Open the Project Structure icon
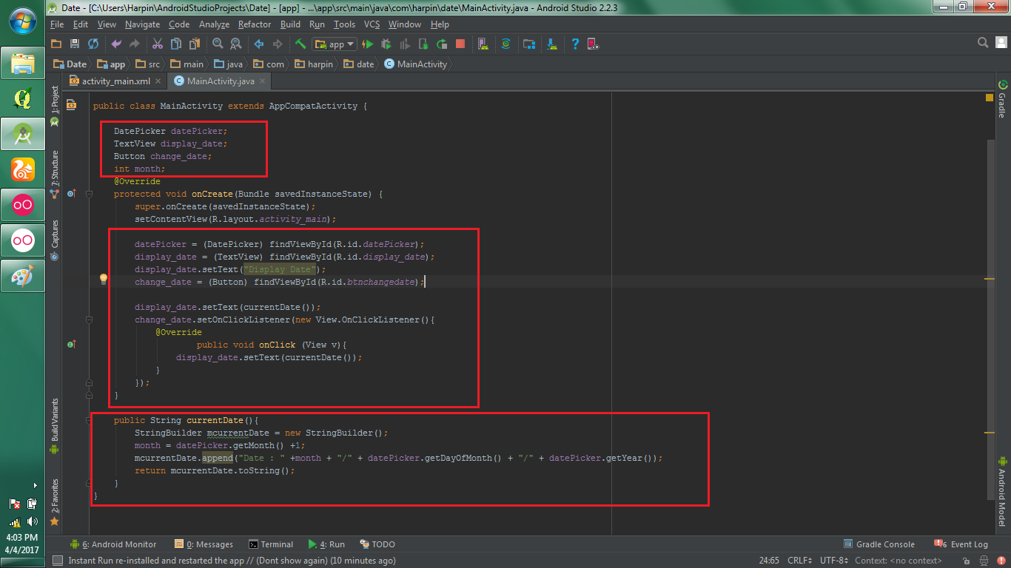The height and width of the screenshot is (568, 1011). coord(529,44)
